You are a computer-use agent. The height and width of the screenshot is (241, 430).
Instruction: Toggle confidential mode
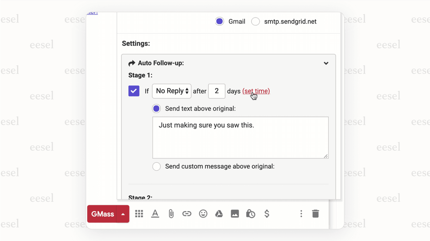coord(251,214)
